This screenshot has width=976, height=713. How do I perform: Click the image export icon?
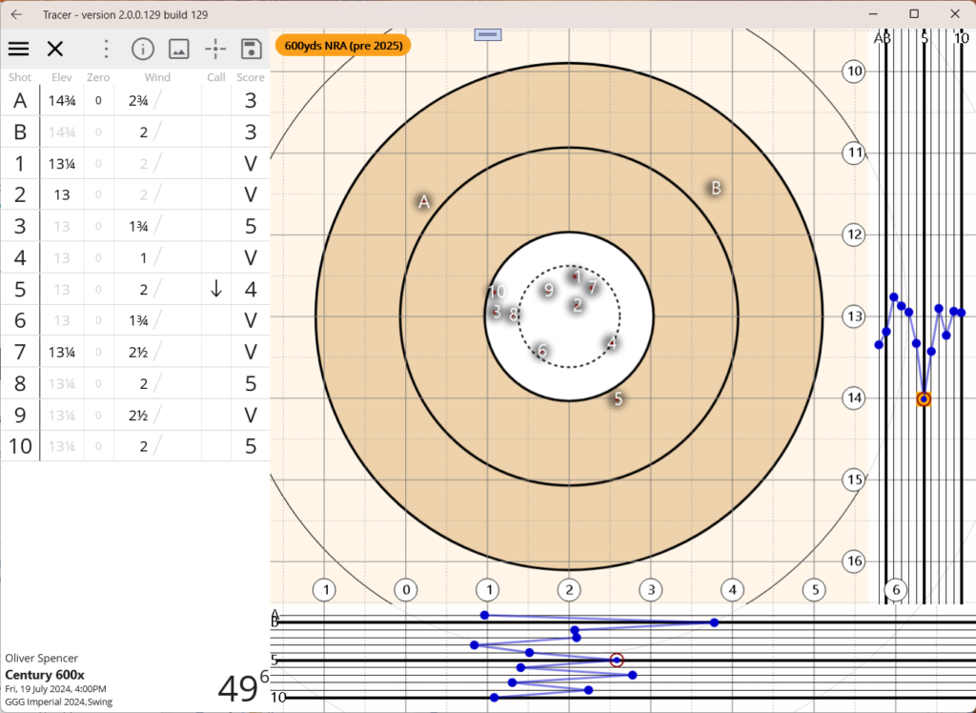[178, 49]
